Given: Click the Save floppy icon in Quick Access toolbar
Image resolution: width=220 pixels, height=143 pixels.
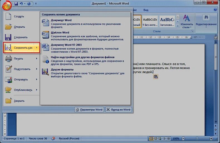Looking at the screenshot, I should [16, 4].
